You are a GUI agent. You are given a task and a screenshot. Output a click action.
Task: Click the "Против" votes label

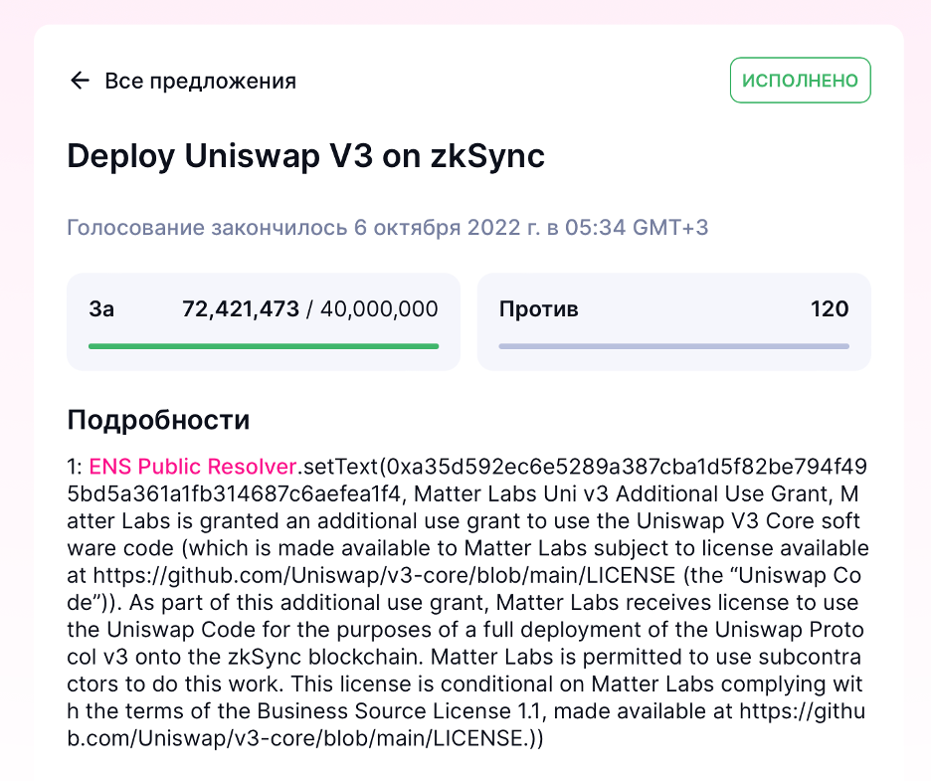538,309
